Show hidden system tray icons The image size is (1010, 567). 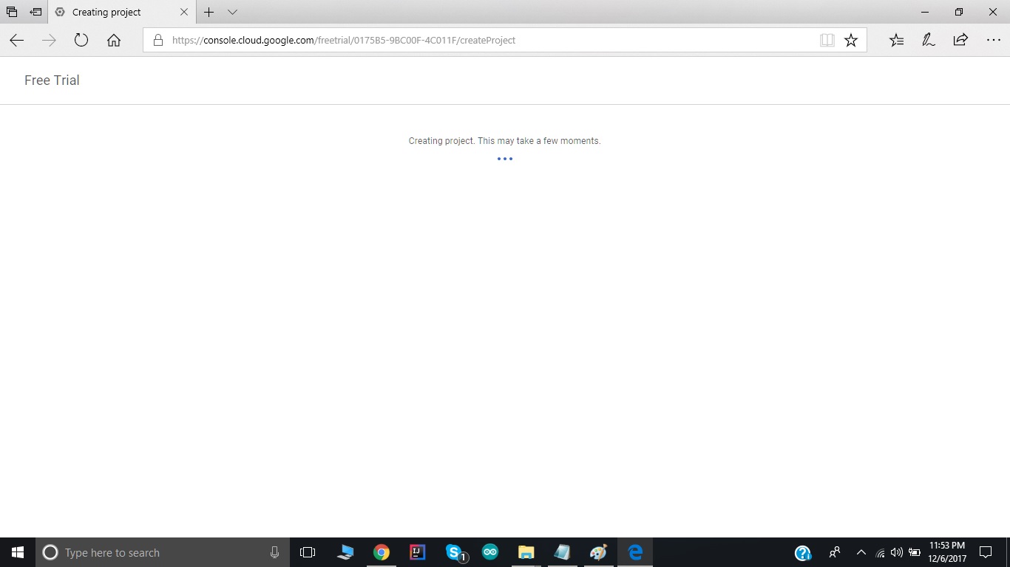coord(861,552)
